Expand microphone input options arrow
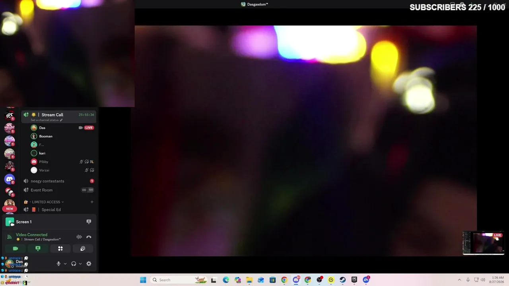 point(65,264)
